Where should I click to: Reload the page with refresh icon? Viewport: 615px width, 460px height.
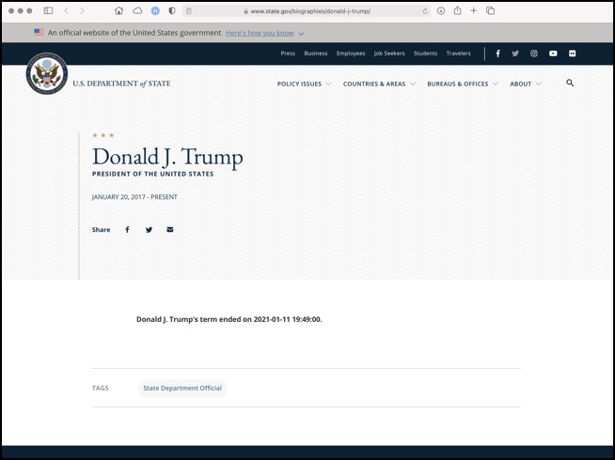coord(425,11)
